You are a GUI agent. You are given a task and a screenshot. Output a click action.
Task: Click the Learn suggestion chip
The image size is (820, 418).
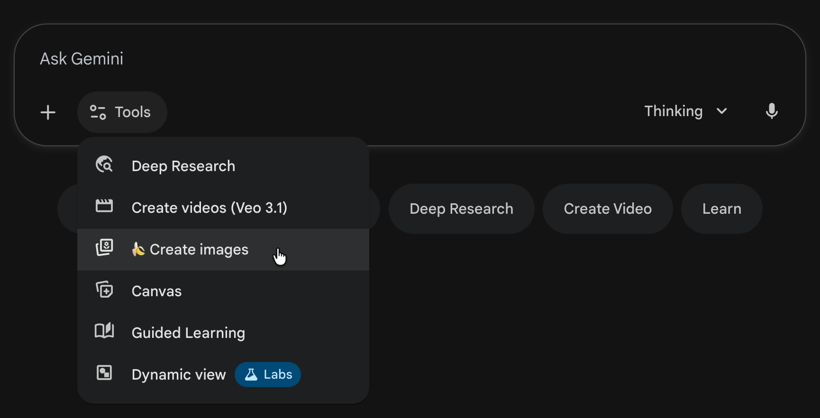click(722, 209)
